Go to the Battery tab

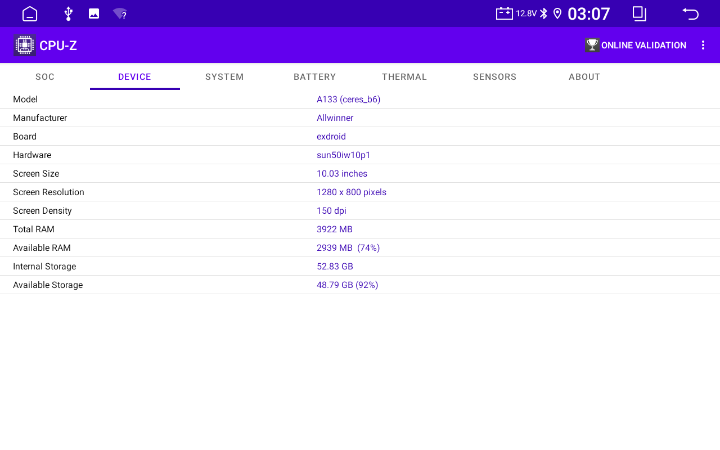314,77
